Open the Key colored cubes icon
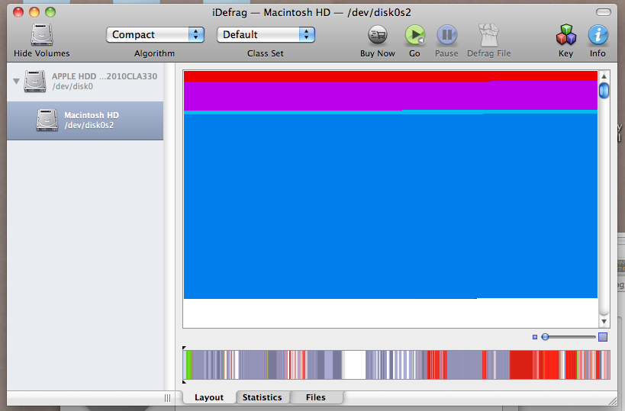 565,35
